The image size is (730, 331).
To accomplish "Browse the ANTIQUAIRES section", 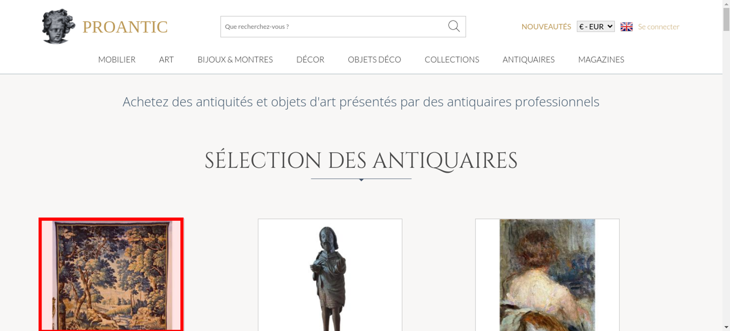I will pyautogui.click(x=529, y=59).
